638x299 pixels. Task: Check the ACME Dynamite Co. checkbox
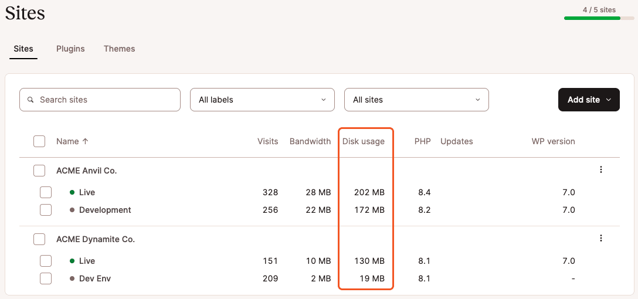point(39,239)
